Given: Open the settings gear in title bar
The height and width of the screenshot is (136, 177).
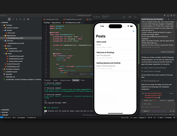Looking at the screenshot, I should (x=174, y=15).
